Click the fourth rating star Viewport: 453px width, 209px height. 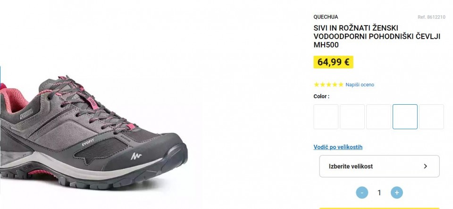point(335,84)
